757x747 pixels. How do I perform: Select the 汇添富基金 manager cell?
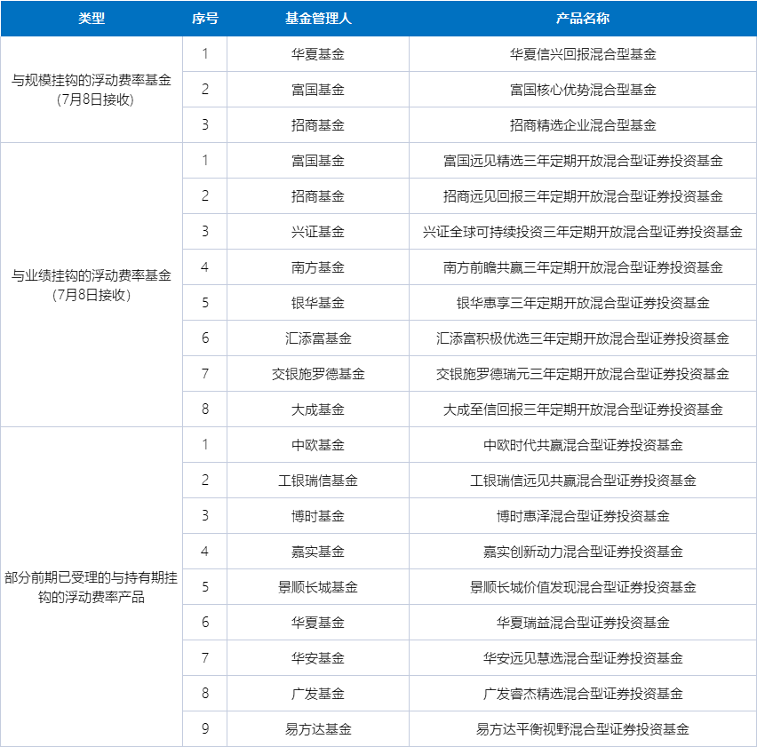point(317,338)
